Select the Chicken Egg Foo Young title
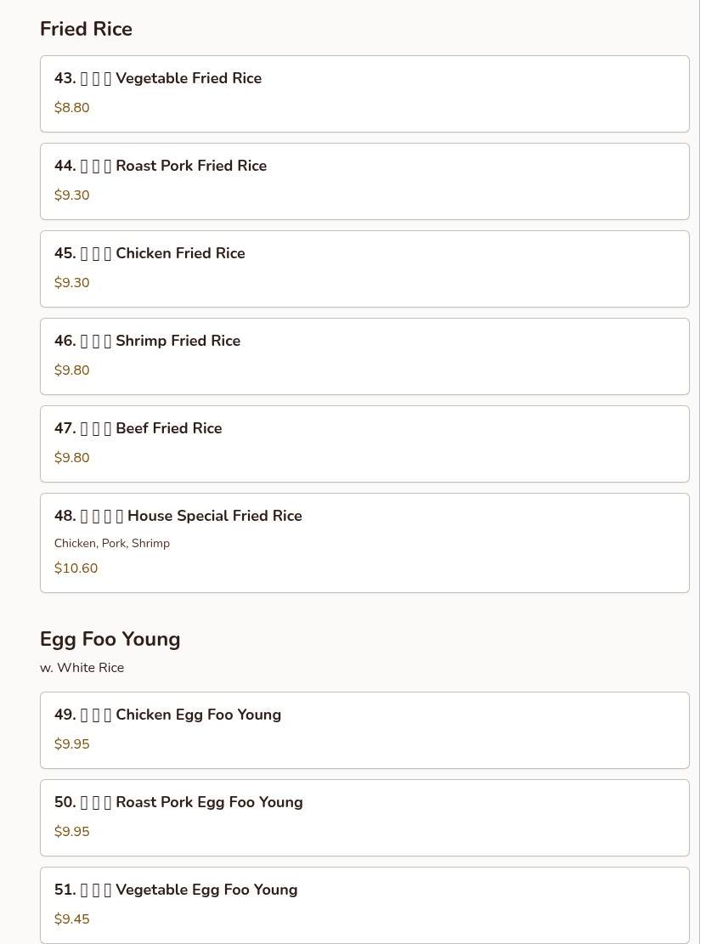This screenshot has height=944, width=717. [167, 715]
